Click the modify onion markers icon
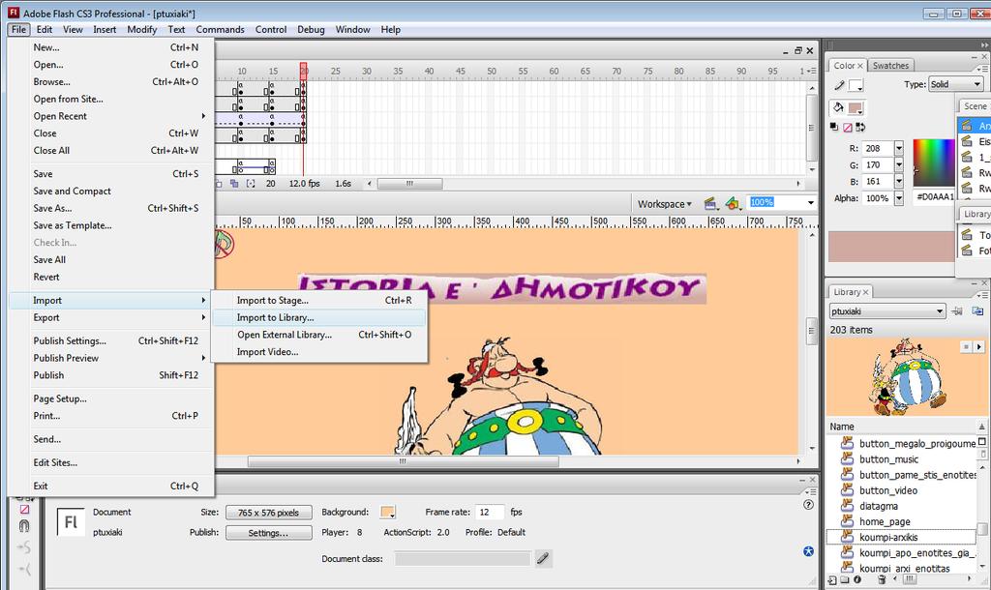The image size is (991, 590). tap(251, 184)
